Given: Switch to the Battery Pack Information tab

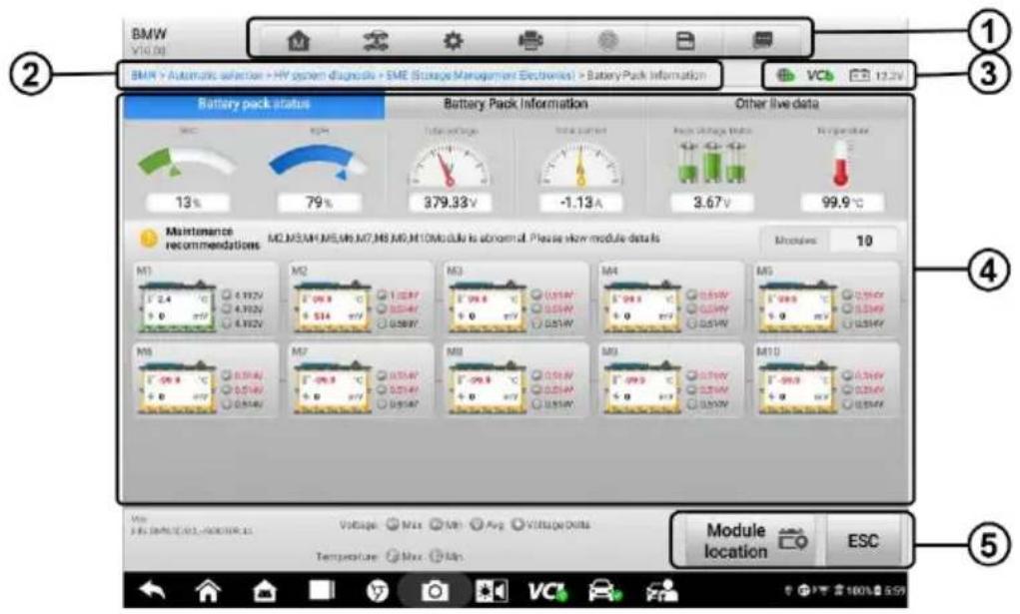Looking at the screenshot, I should pos(515,105).
